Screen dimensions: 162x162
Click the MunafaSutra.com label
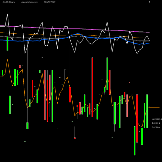(x=29, y=2)
